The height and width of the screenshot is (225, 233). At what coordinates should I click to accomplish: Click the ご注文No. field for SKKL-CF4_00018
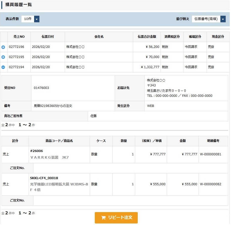point(130,201)
